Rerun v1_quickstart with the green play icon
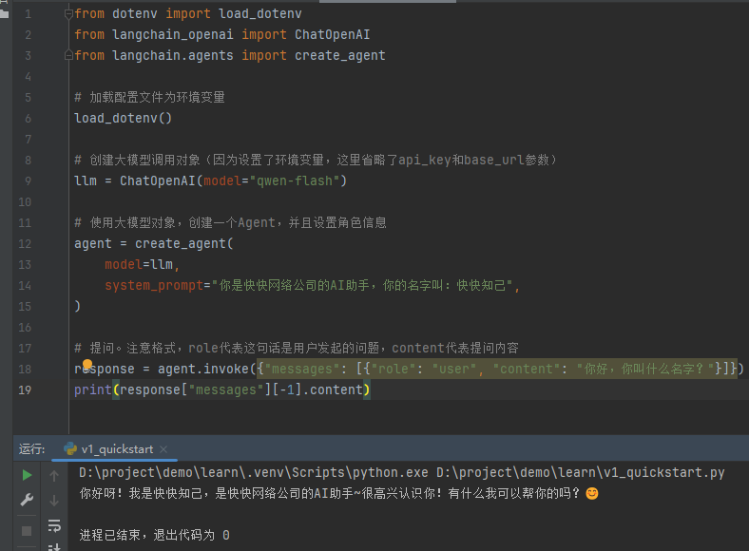 tap(27, 475)
